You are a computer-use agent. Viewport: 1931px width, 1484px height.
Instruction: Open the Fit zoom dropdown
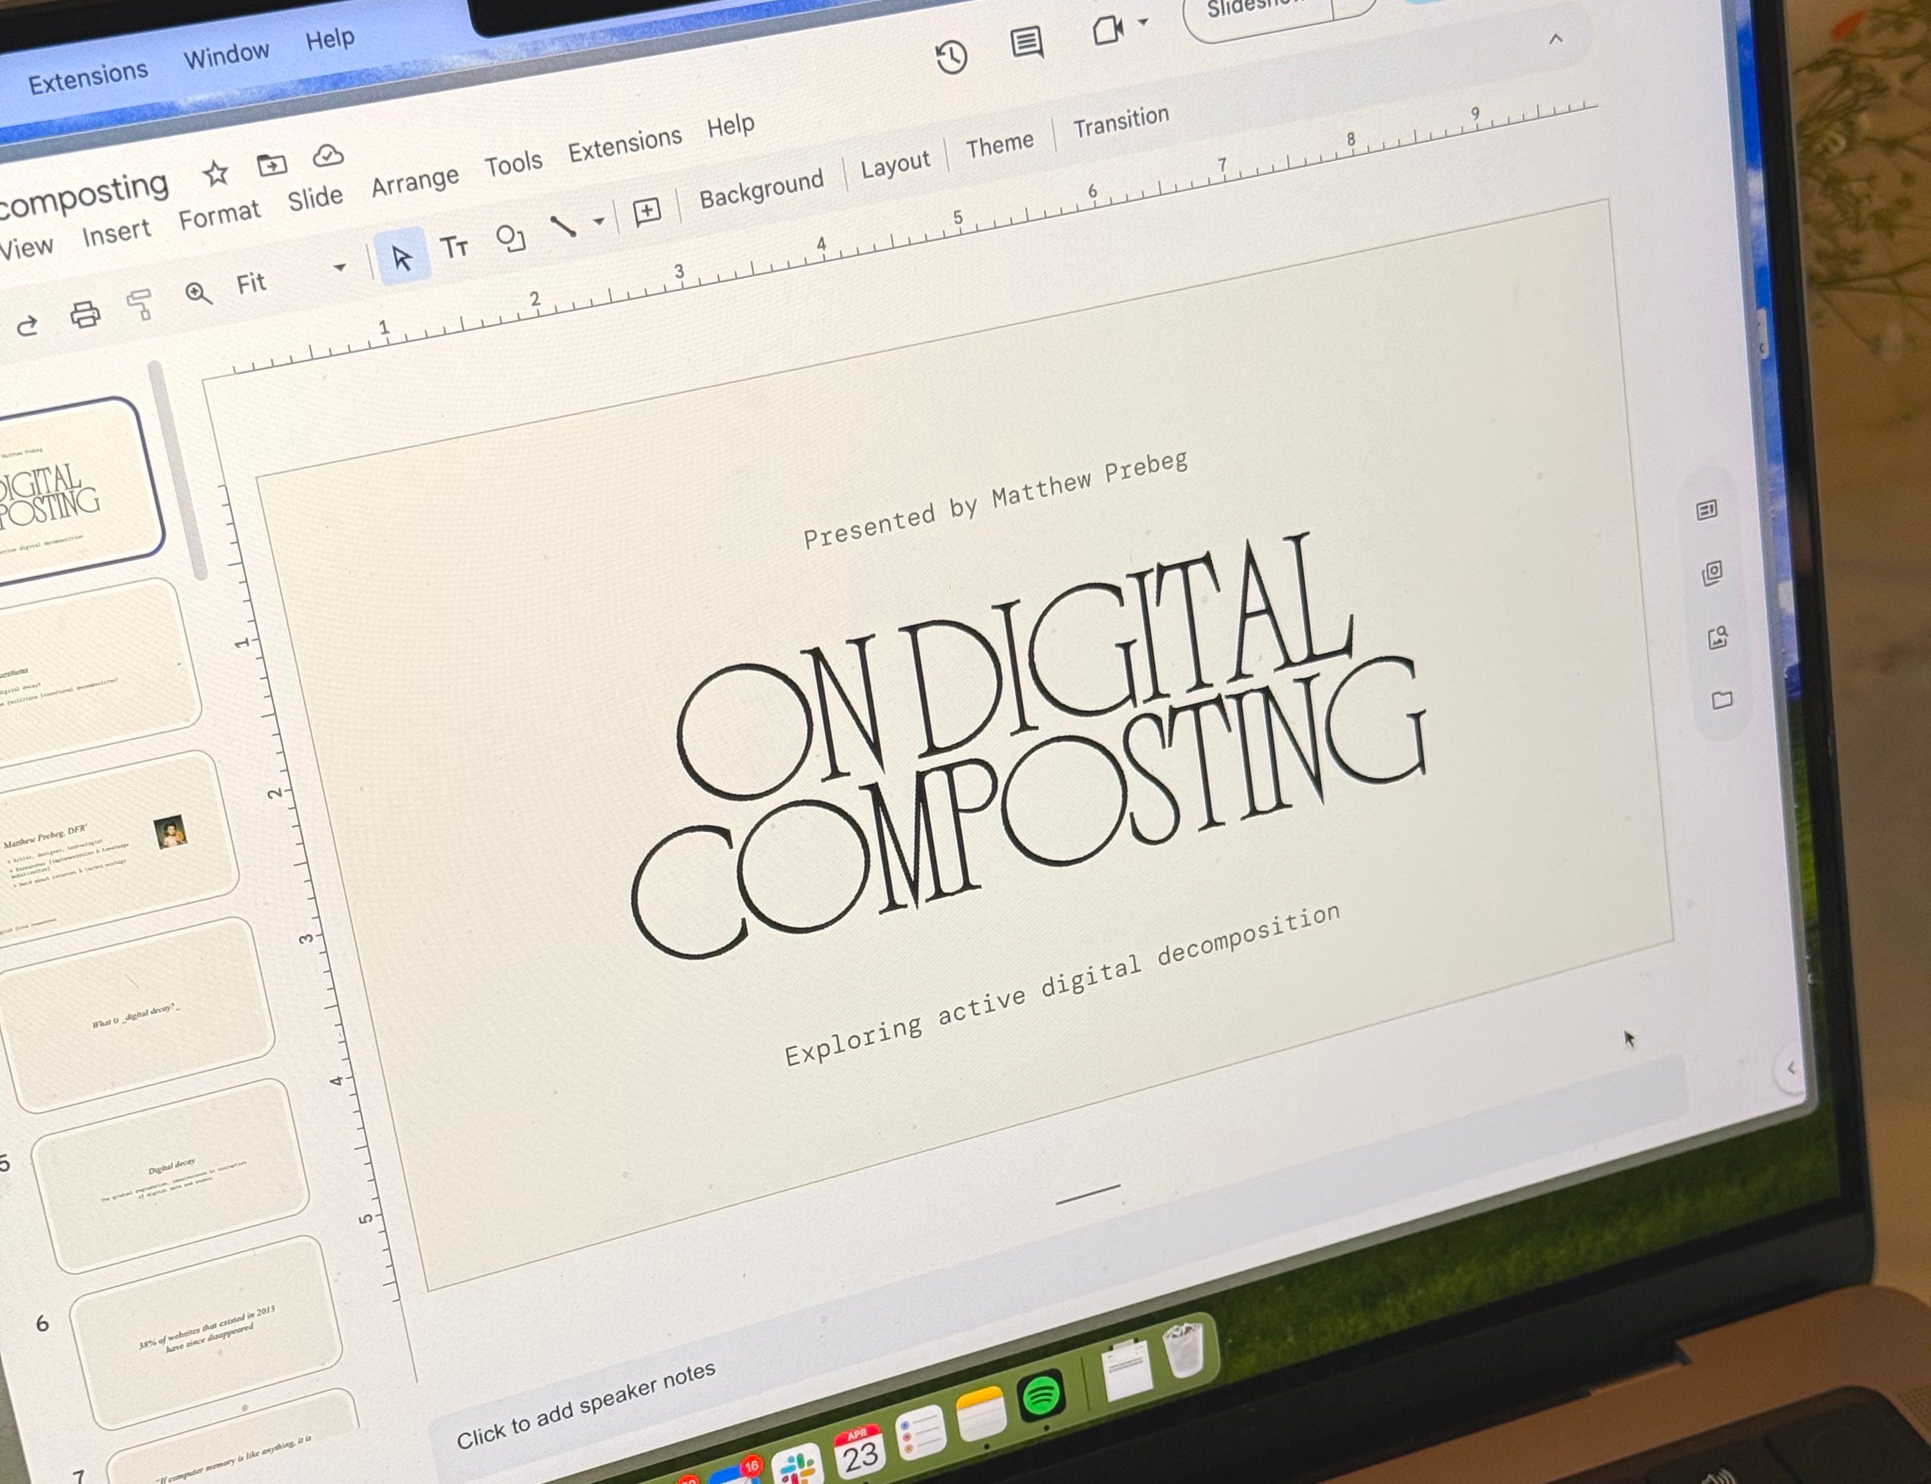coord(339,268)
